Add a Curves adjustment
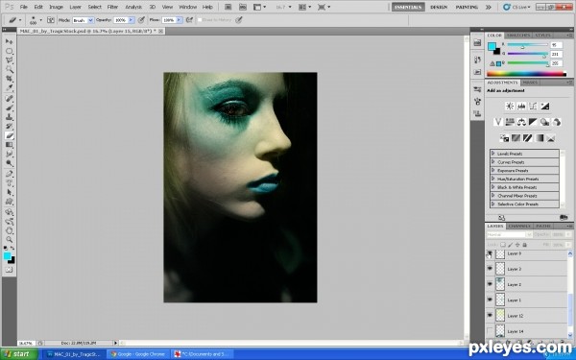Screen dimensions: 576x360 pos(533,107)
